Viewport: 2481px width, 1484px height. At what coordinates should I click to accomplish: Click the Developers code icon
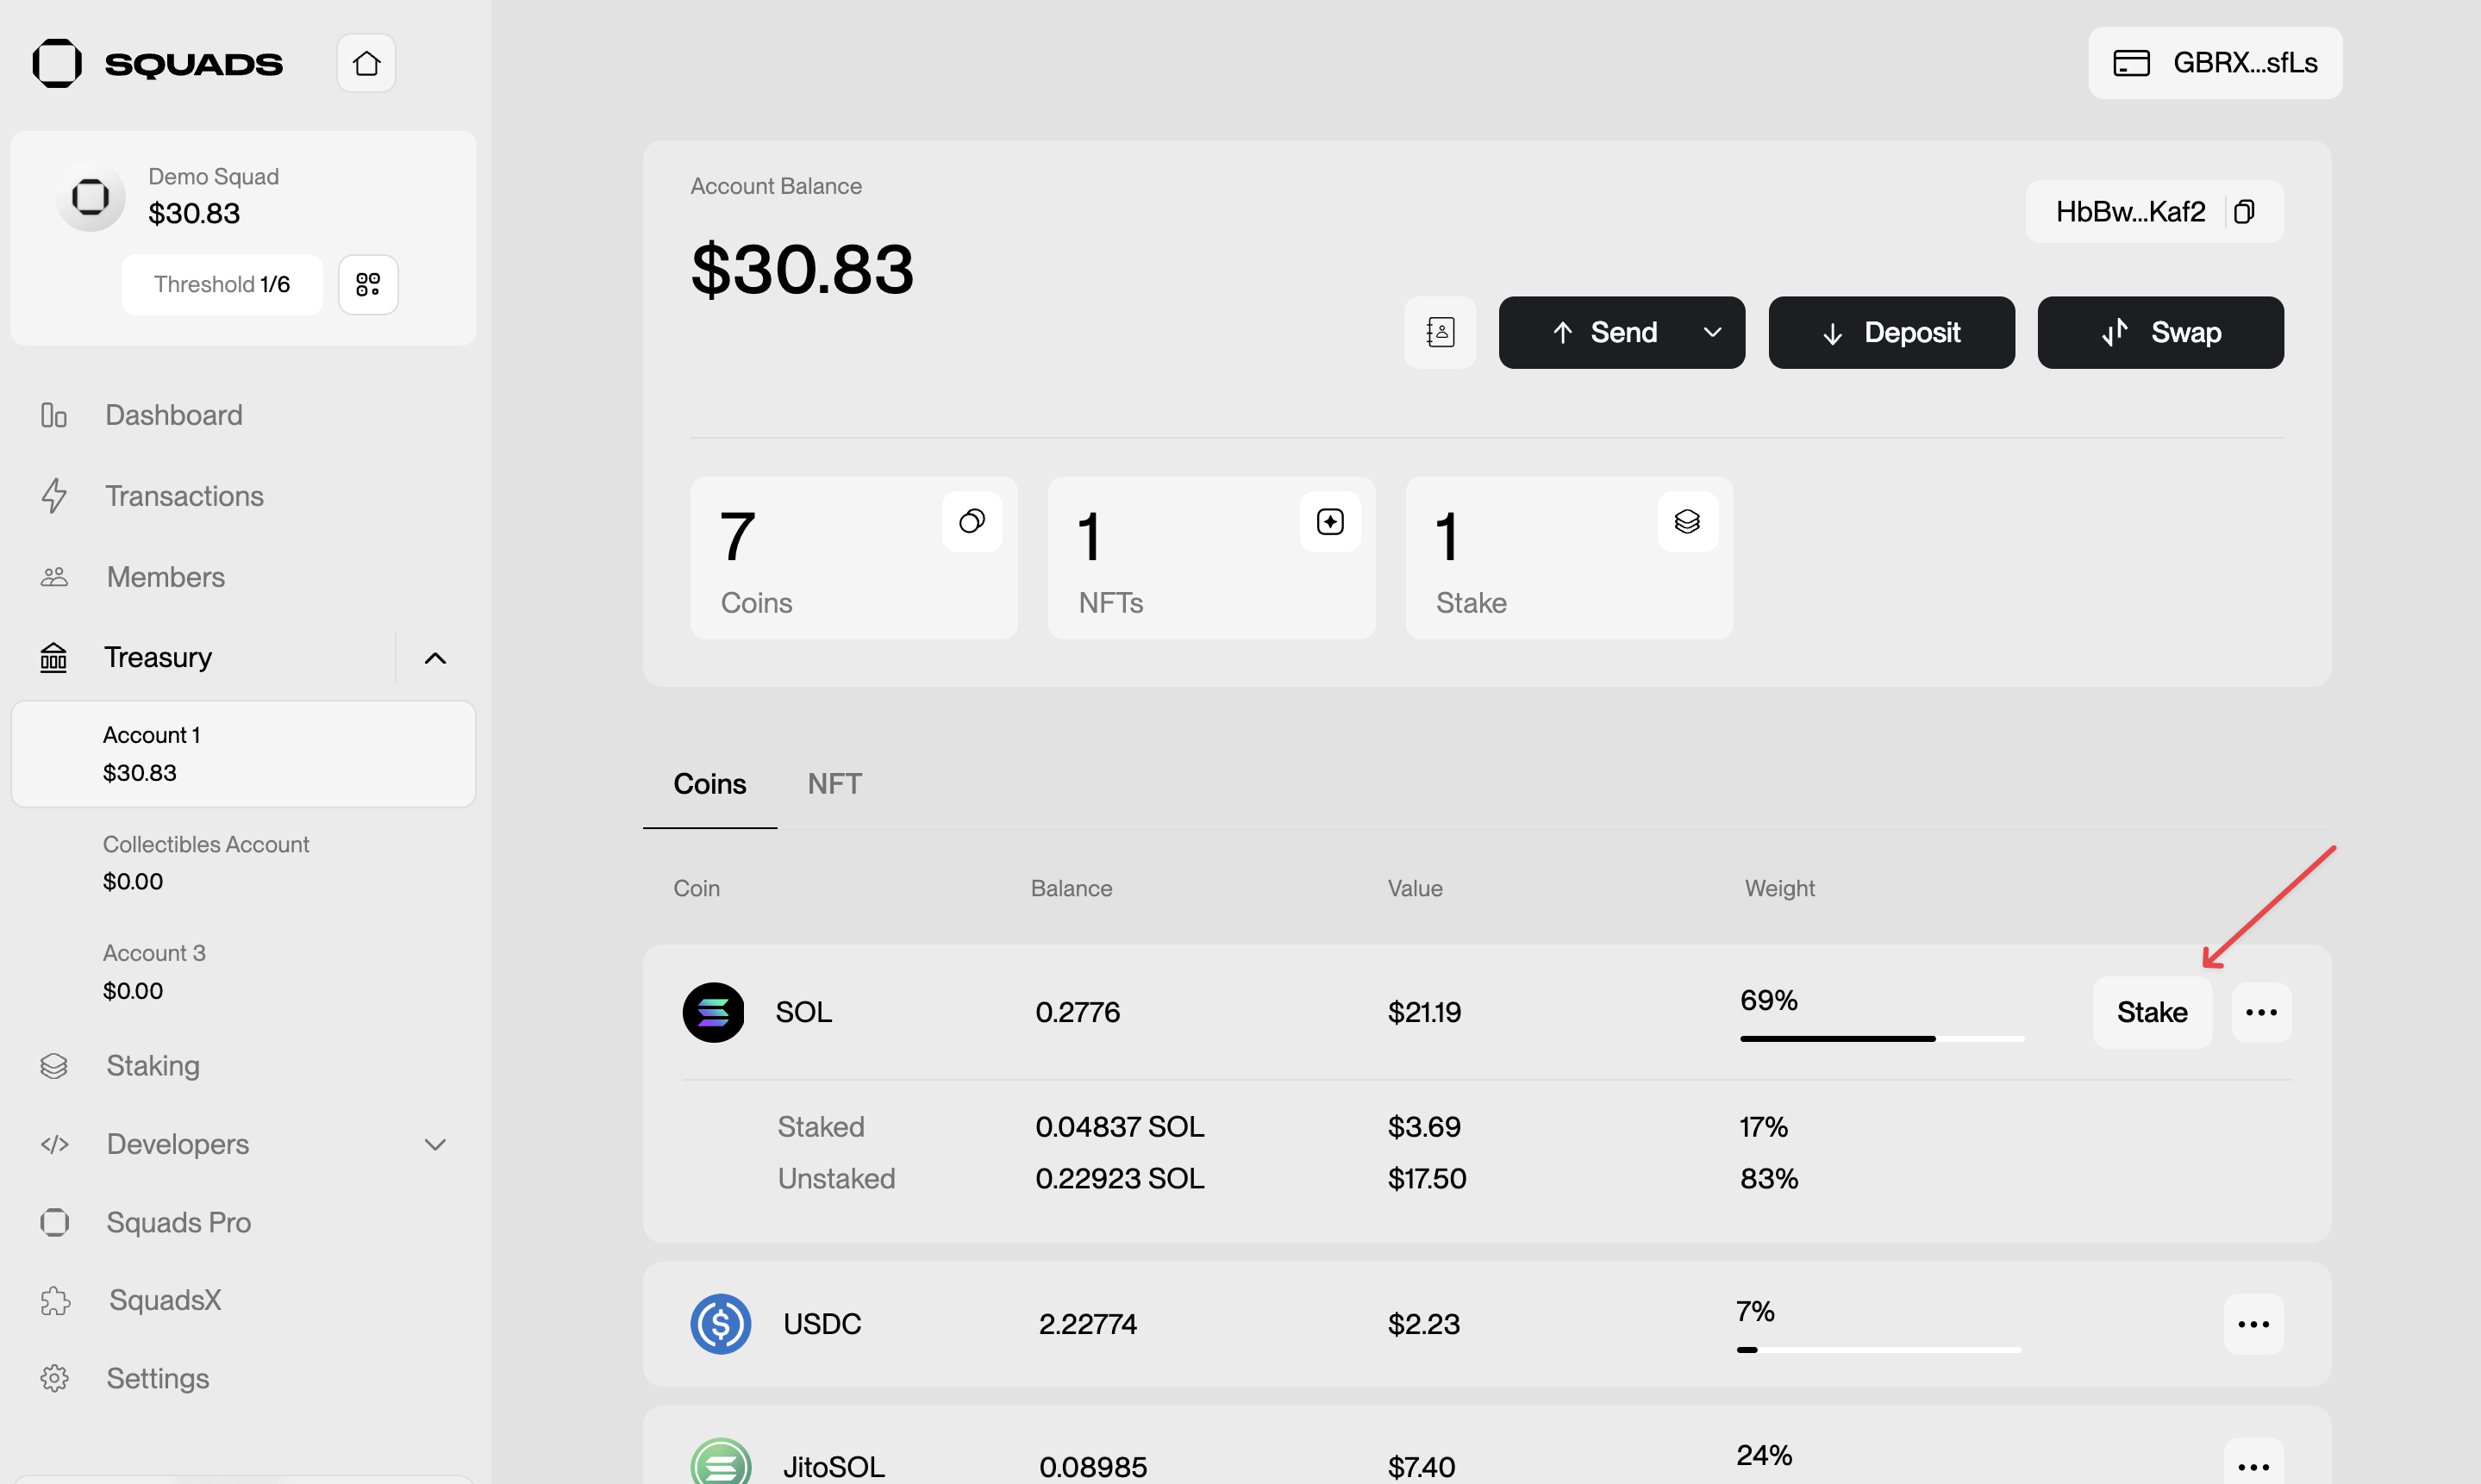click(54, 1144)
